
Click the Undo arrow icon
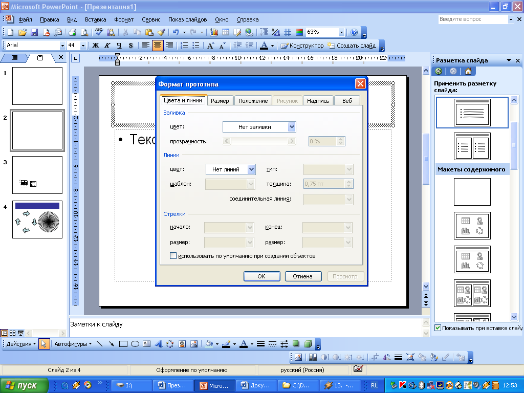[176, 32]
